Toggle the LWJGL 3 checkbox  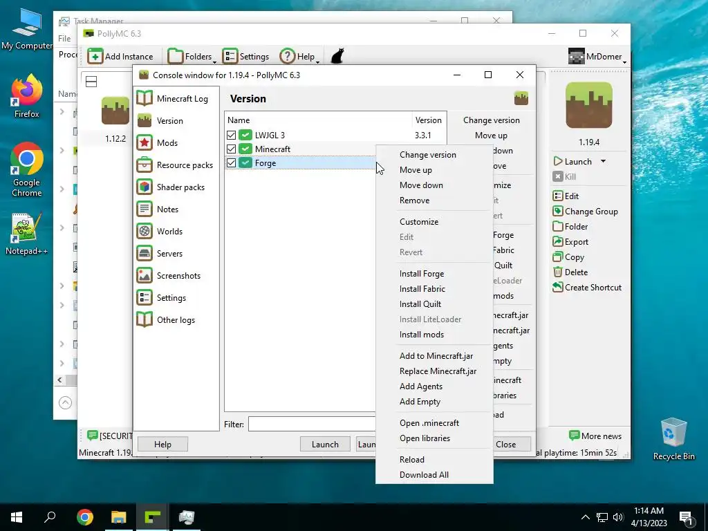click(231, 135)
